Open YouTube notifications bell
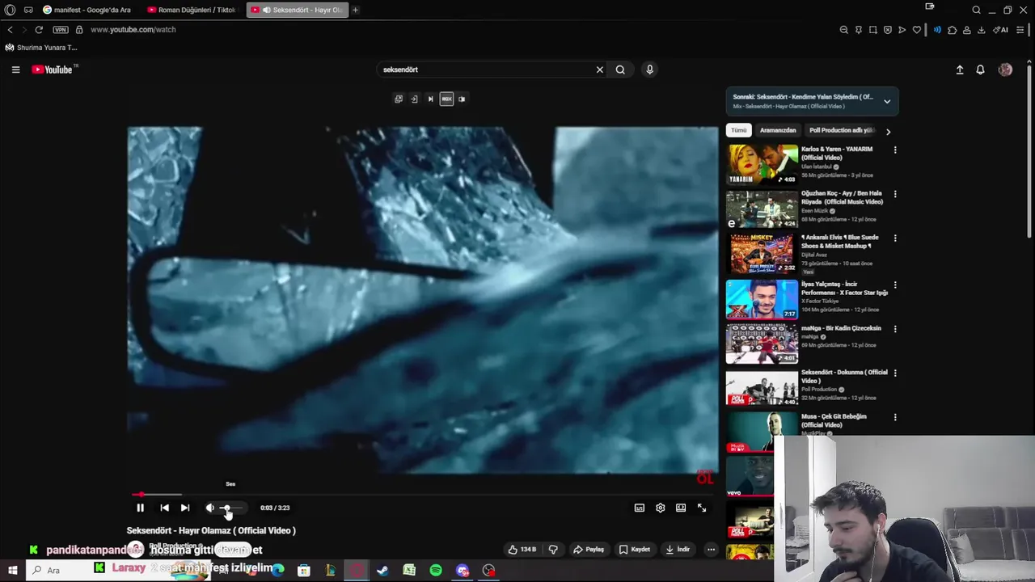 [980, 70]
